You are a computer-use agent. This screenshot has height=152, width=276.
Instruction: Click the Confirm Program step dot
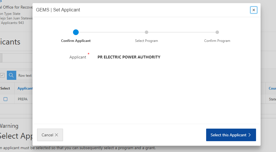[x=217, y=32]
